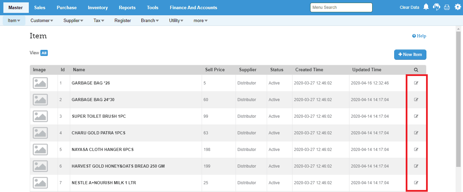This screenshot has width=463, height=192.
Task: Sort by Updated Time column header
Action: 367,70
